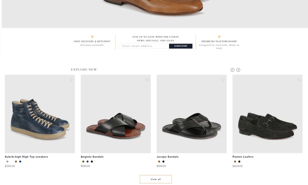
Task: Open Paxton Loafers product photo
Action: point(267,114)
